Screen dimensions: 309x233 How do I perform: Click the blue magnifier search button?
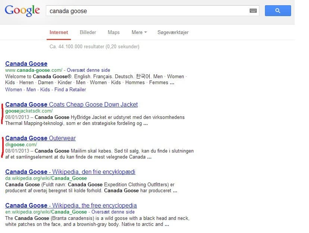[278, 11]
